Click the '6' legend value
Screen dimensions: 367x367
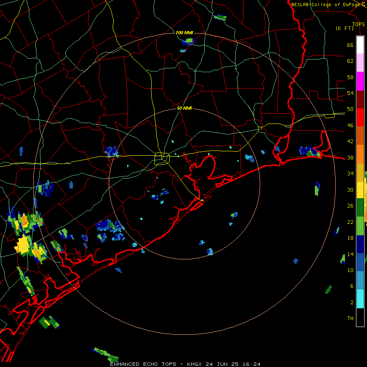(352, 286)
